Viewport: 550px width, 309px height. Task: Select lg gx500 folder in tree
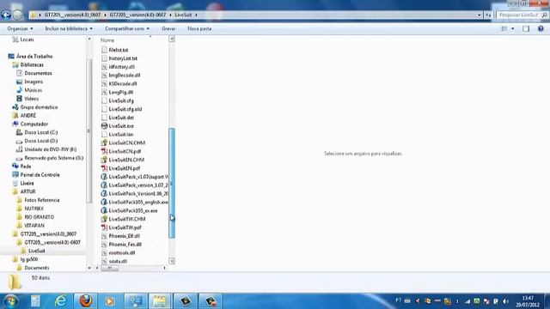[x=28, y=259]
